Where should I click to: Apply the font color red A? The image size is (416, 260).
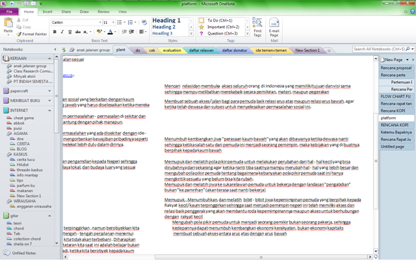pyautogui.click(x=110, y=32)
